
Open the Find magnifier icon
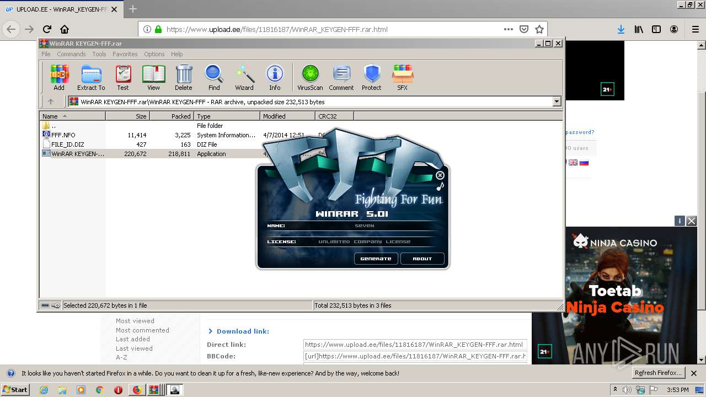pos(214,77)
